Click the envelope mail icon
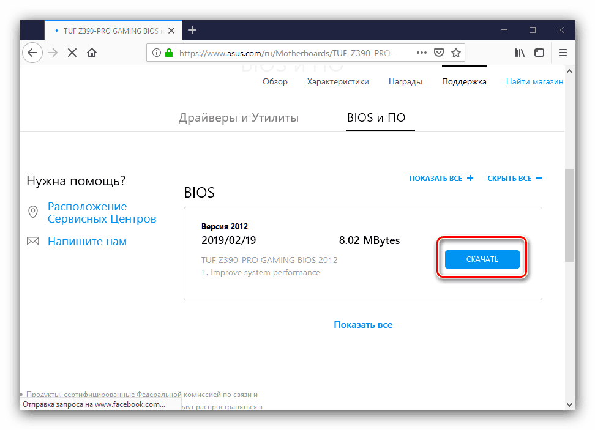Image resolution: width=595 pixels, height=430 pixels. [33, 241]
